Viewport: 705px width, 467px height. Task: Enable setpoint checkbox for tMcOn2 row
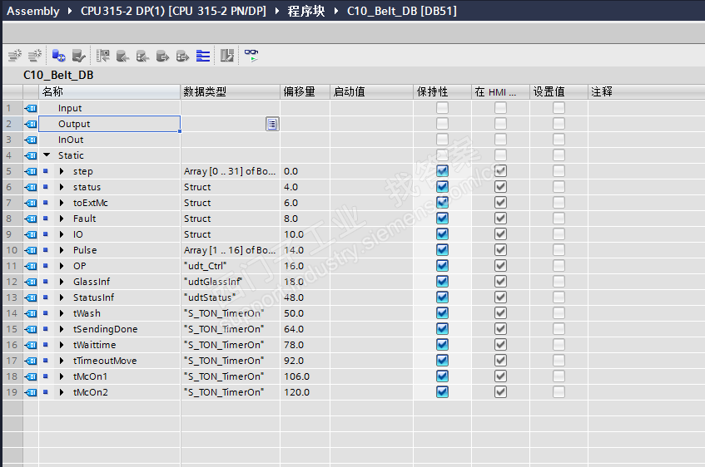[559, 392]
